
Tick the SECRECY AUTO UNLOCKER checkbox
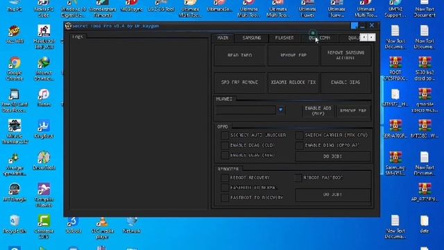click(x=225, y=135)
